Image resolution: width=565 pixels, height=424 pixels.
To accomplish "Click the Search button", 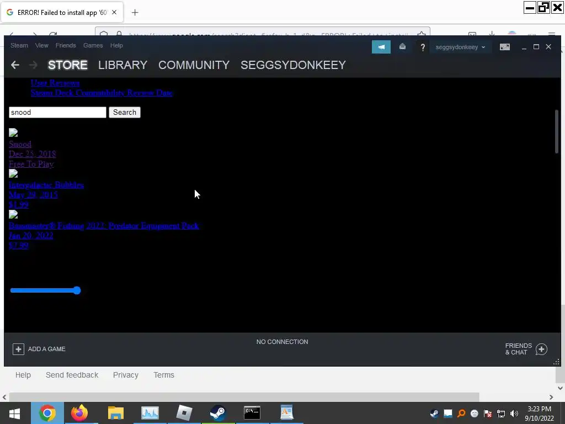I will tap(125, 112).
